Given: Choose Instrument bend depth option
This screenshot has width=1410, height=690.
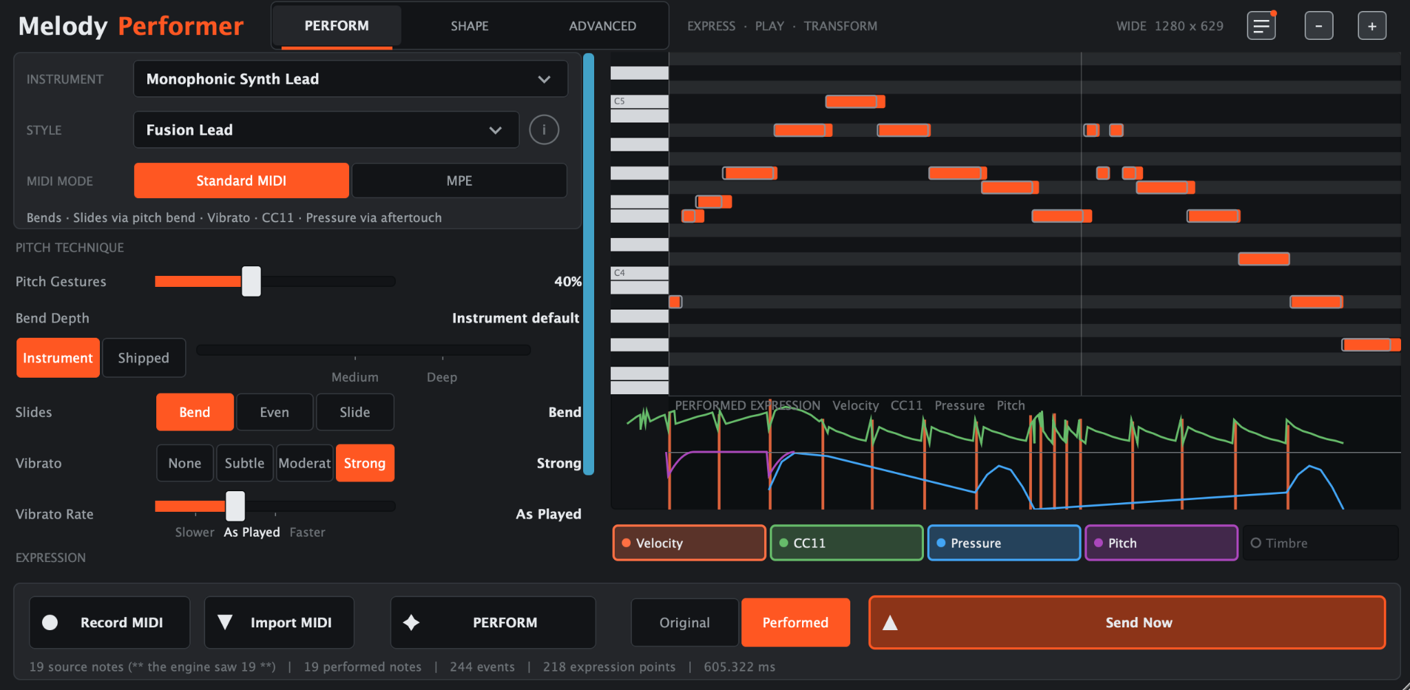Looking at the screenshot, I should click(x=58, y=358).
